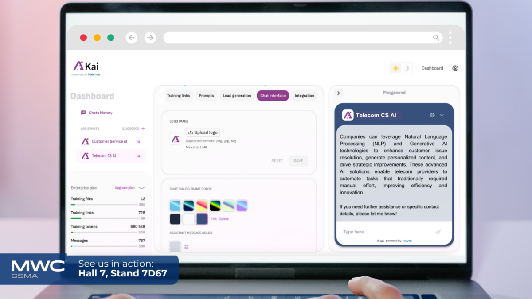Click chat icon beside Telecom CS AI

click(x=138, y=156)
